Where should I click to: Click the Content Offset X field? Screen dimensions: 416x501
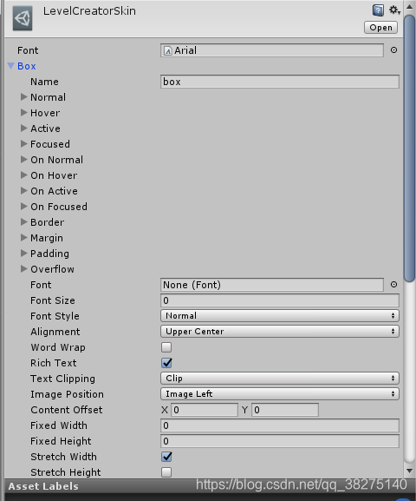(205, 410)
